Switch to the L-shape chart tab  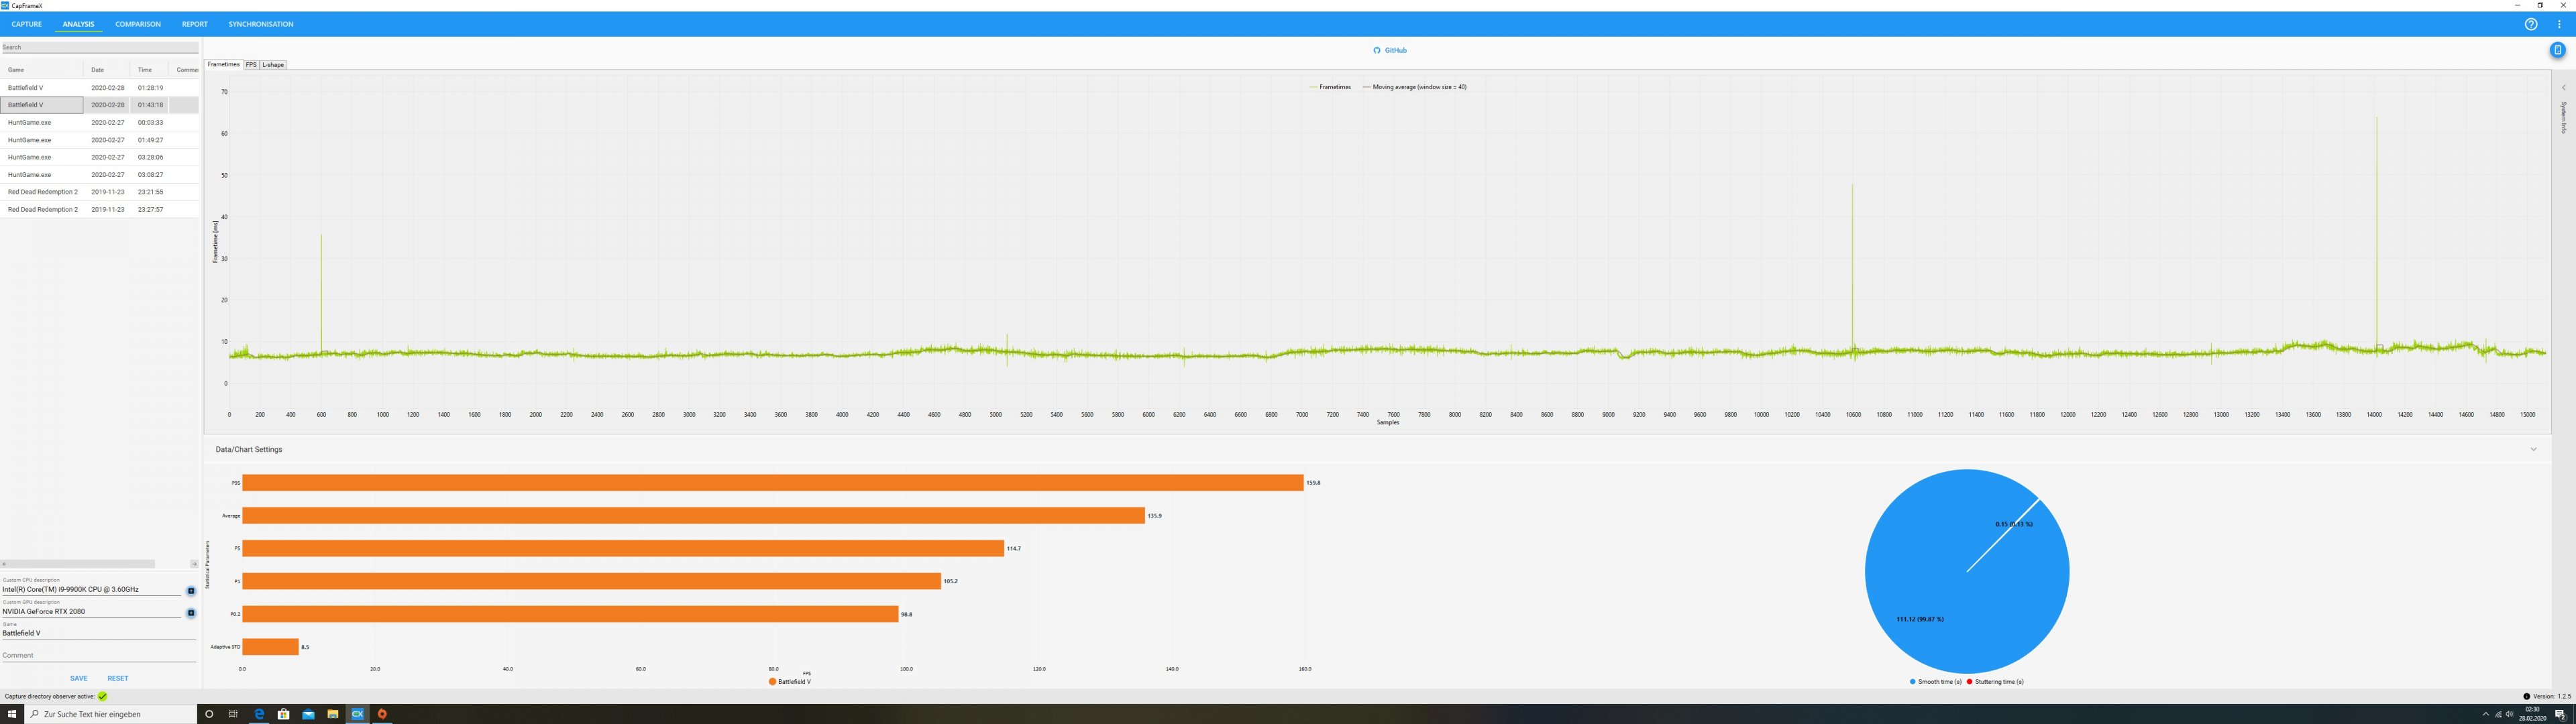click(273, 65)
